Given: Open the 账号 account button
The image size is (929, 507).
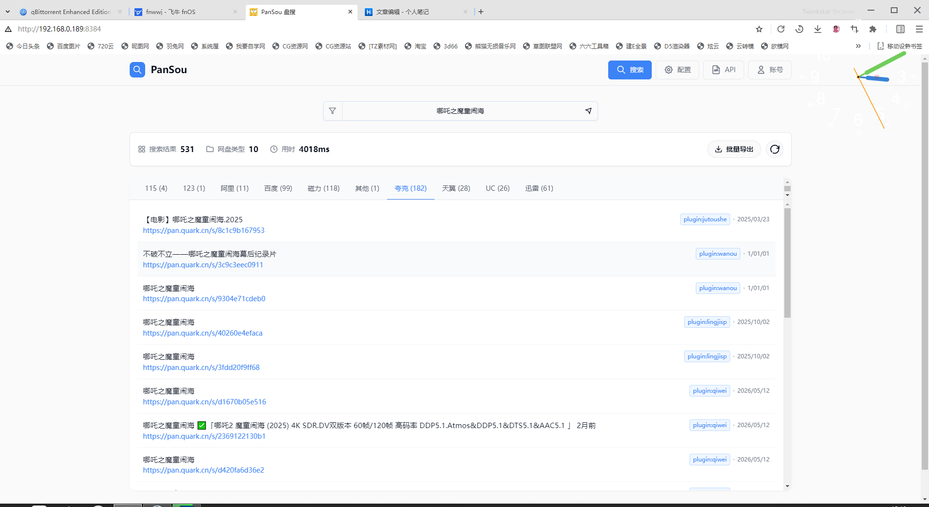Looking at the screenshot, I should 770,70.
